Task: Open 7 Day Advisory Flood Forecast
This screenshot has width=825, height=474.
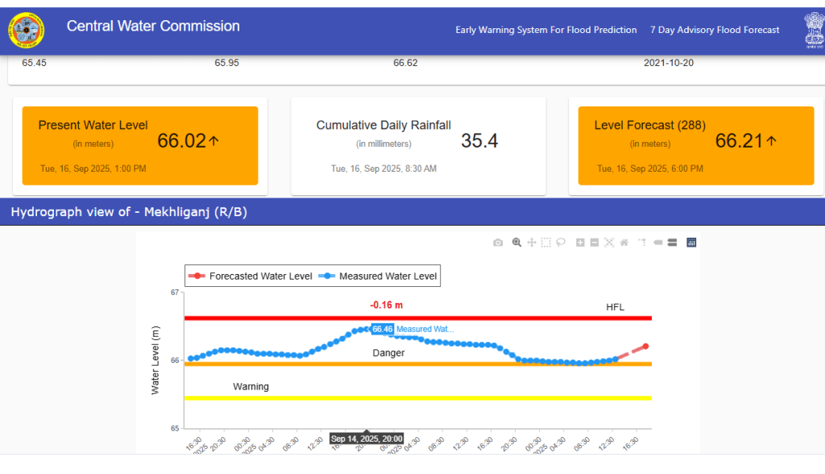Action: pyautogui.click(x=715, y=30)
